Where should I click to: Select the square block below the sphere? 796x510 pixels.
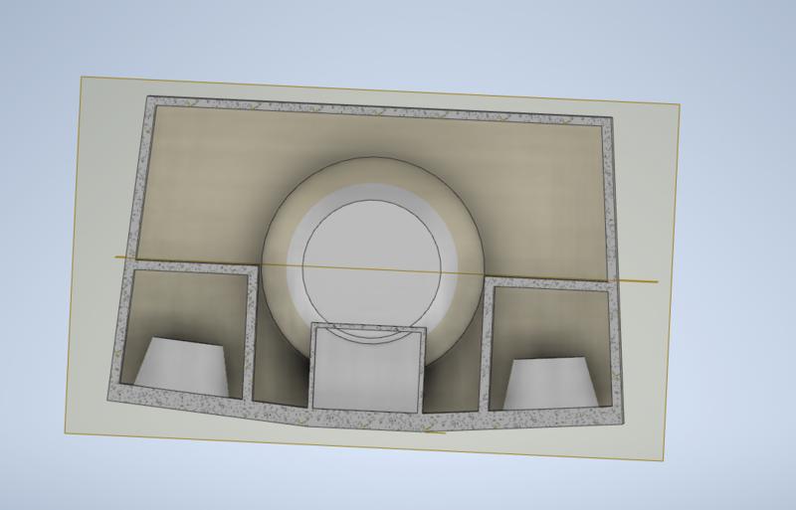(x=368, y=368)
